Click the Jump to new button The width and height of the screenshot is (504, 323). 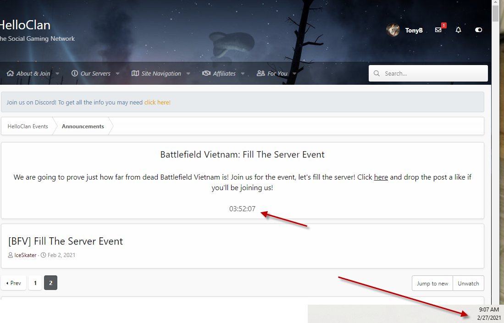432,284
